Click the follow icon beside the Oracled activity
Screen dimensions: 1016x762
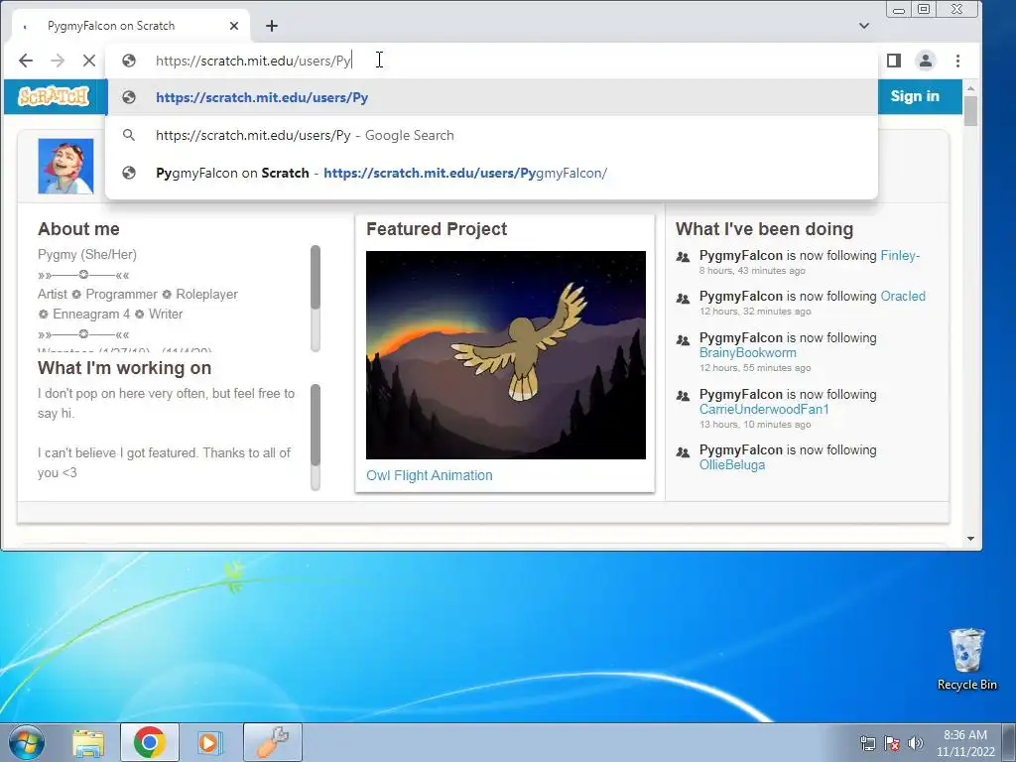(683, 298)
